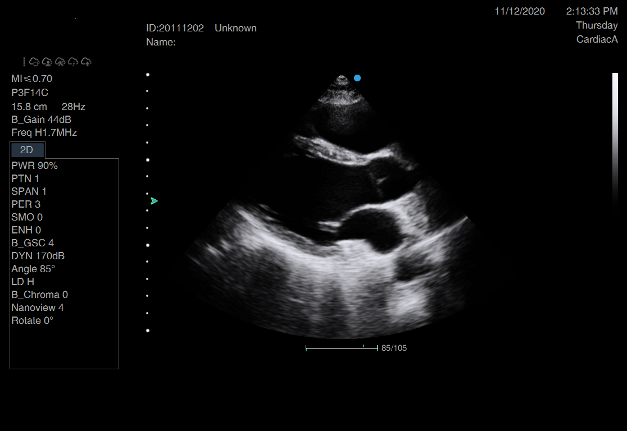
Task: Click the cloud upload arrow icon
Action: point(86,62)
